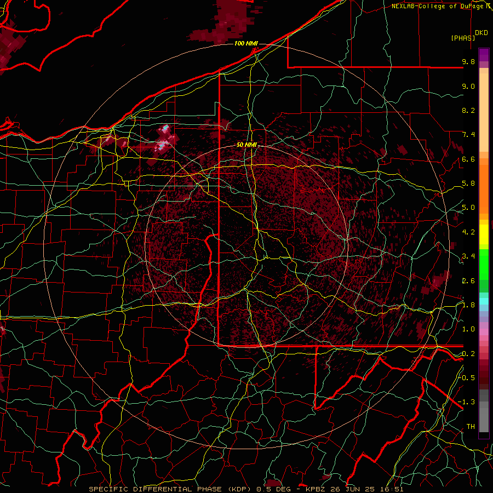493x493 pixels.
Task: Pick the light peach segment of the color bar
Action: point(484,113)
